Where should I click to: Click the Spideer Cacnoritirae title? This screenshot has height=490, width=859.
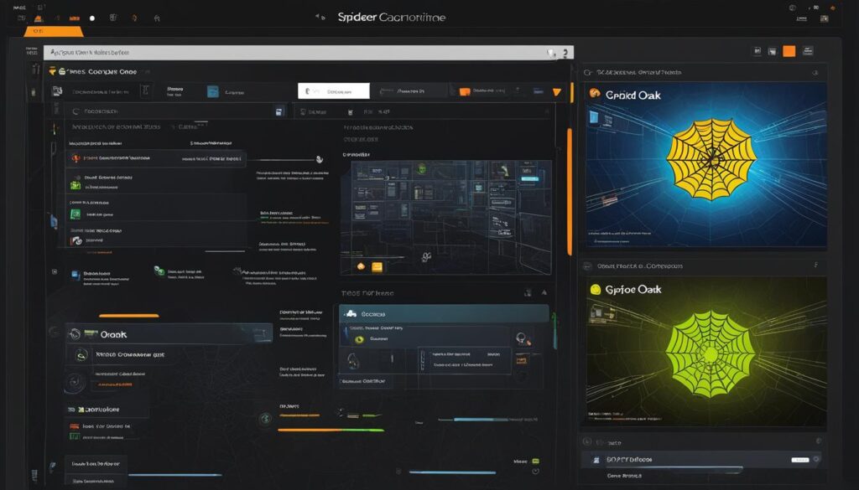click(391, 18)
